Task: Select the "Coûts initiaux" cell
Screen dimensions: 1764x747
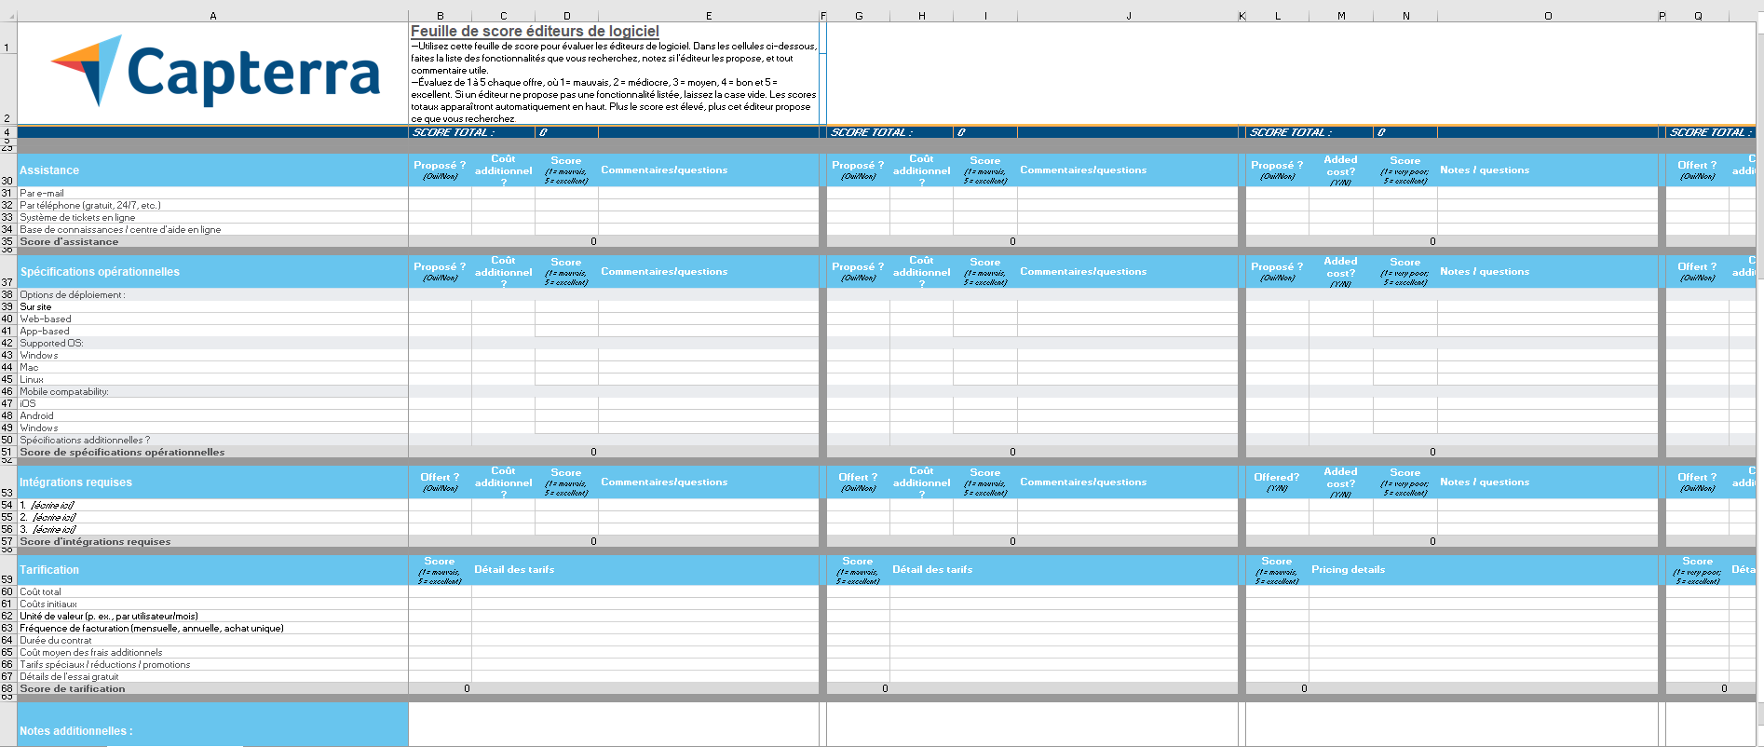Action: click(x=212, y=604)
